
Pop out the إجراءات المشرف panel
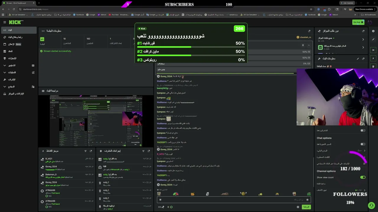[149, 151]
